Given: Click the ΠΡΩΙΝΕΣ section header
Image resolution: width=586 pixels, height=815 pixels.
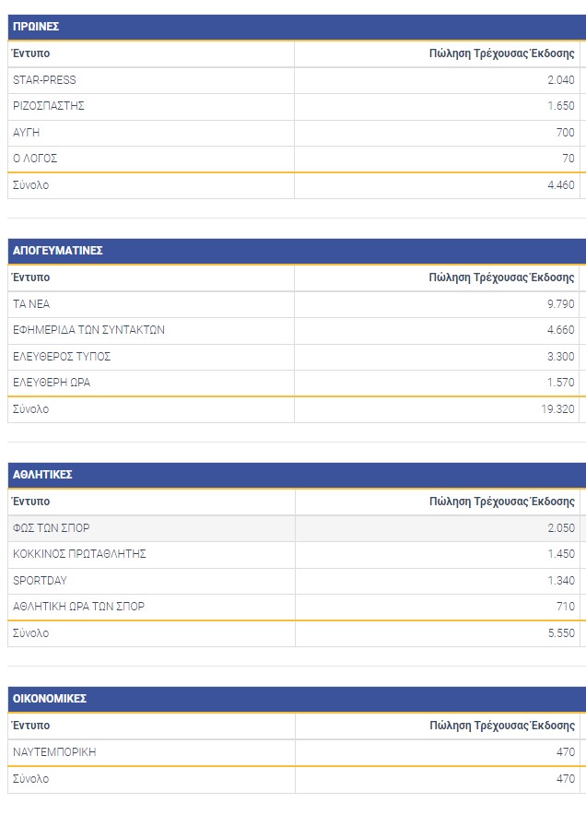Looking at the screenshot, I should pos(36,27).
